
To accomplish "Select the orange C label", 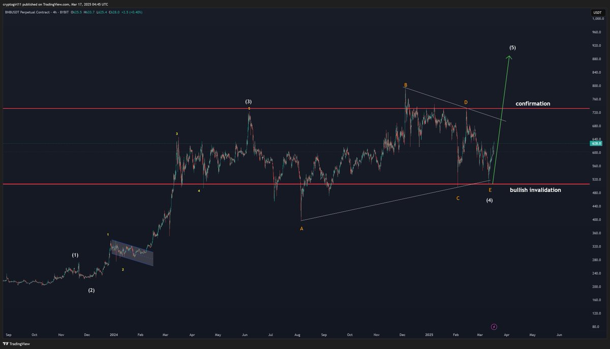I will [458, 198].
